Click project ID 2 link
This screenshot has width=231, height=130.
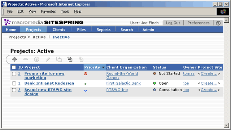[x=19, y=73]
